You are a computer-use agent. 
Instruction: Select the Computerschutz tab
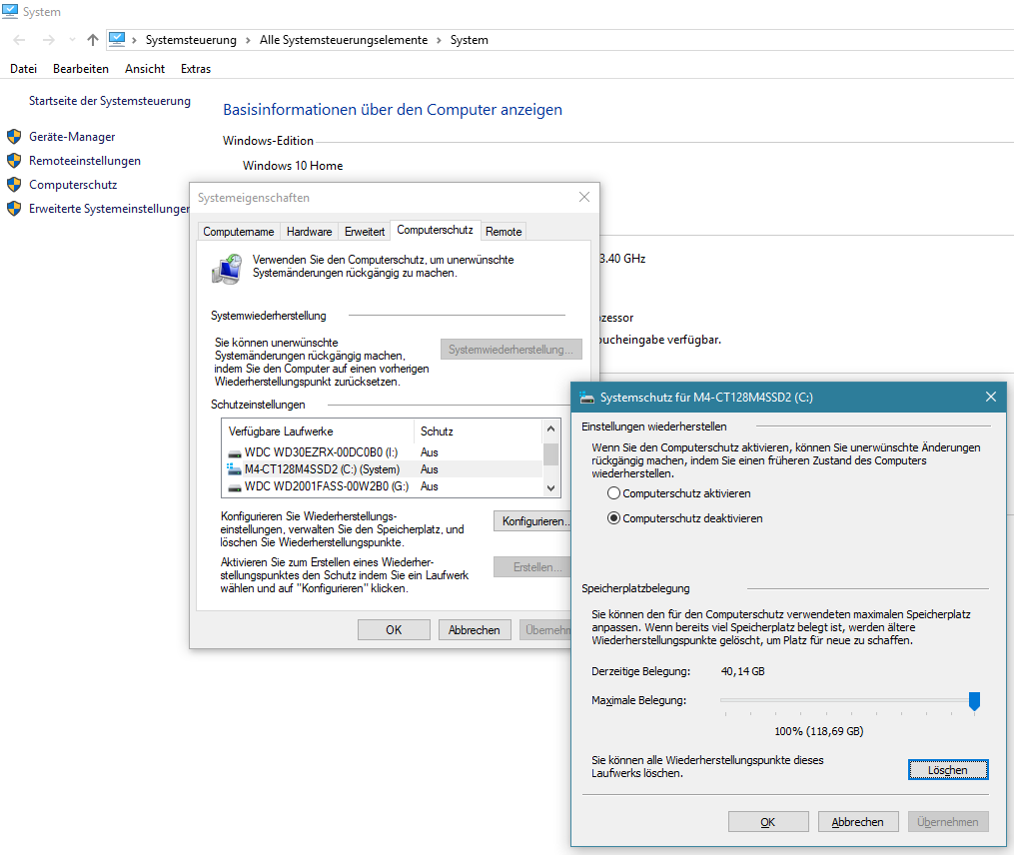click(x=436, y=230)
